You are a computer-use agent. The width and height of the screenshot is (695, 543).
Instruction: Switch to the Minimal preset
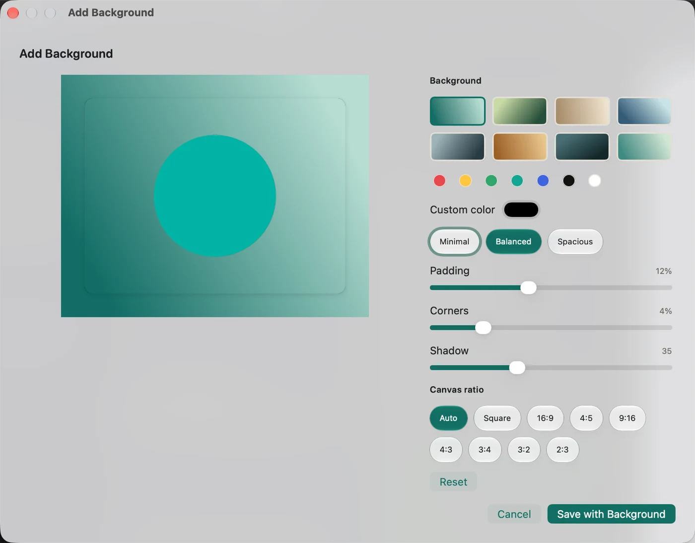(x=454, y=242)
